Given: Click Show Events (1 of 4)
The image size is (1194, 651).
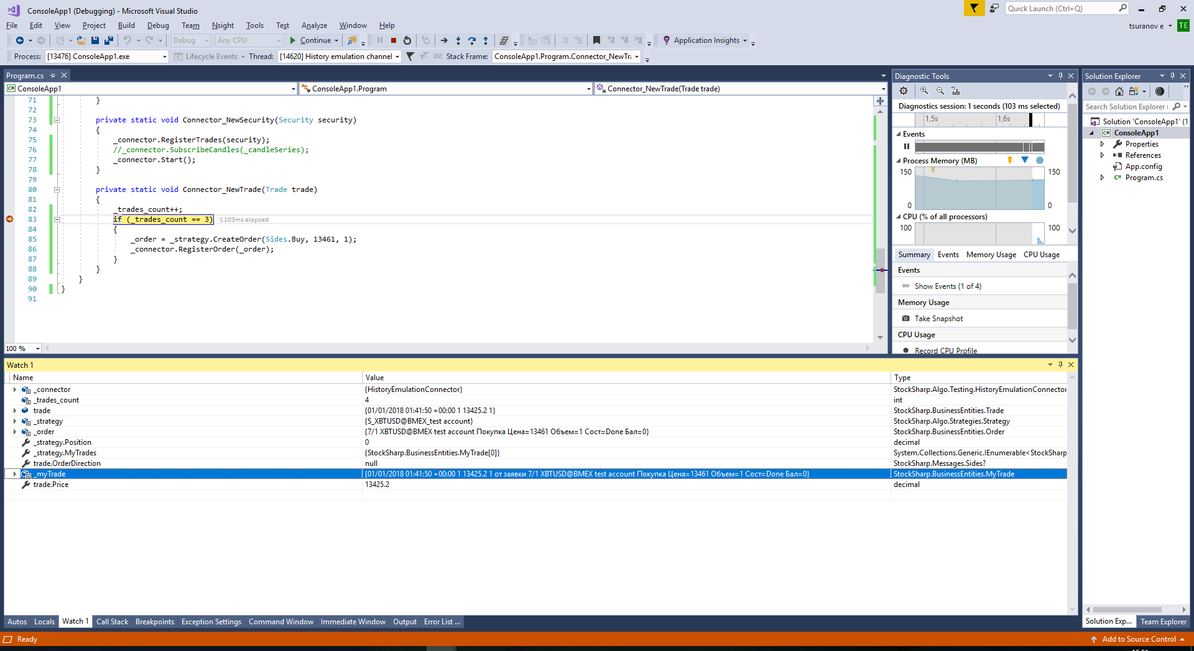Looking at the screenshot, I should coord(948,286).
